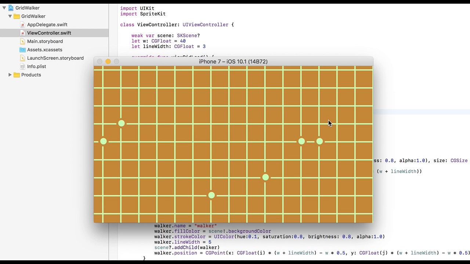Image resolution: width=470 pixels, height=264 pixels.
Task: Click the walker dot near the lower middle
Action: coord(265,177)
